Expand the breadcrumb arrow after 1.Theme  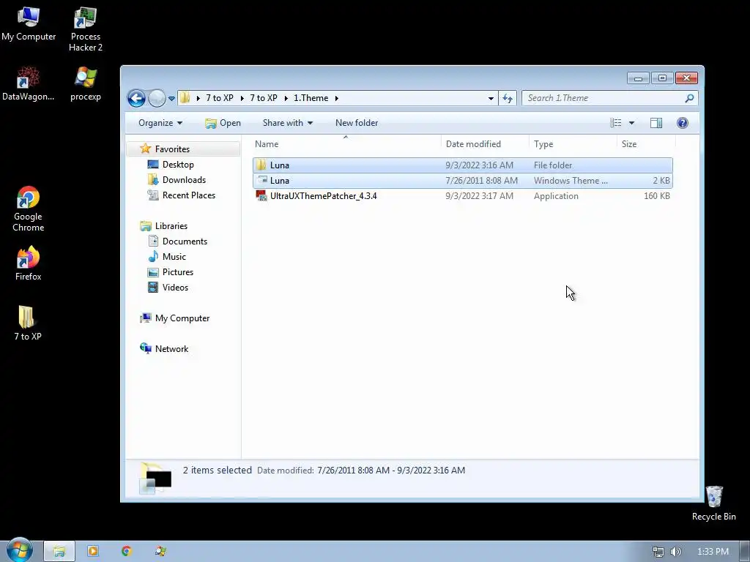click(337, 98)
